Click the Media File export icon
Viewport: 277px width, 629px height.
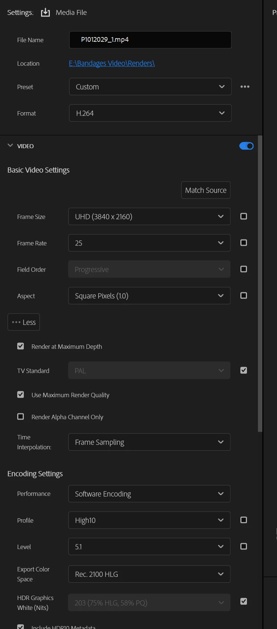pyautogui.click(x=45, y=12)
